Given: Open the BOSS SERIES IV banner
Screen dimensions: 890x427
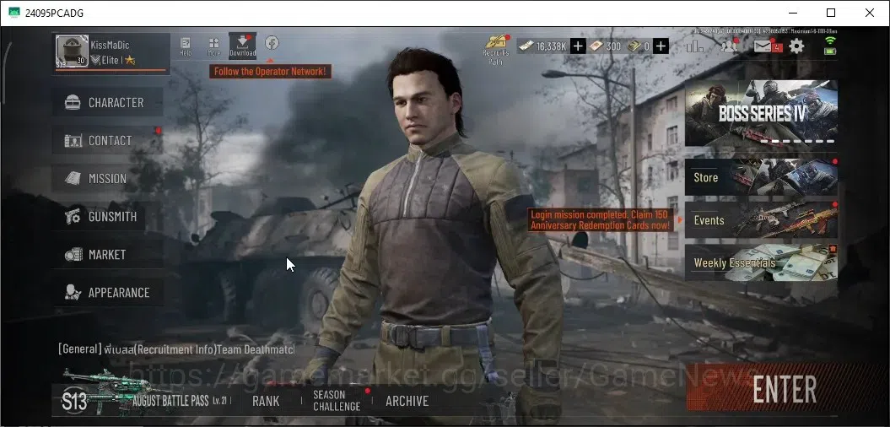Looking at the screenshot, I should pos(761,113).
